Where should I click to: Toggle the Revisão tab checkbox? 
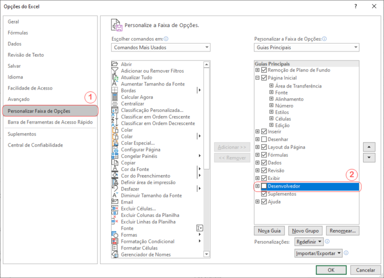tap(264, 170)
